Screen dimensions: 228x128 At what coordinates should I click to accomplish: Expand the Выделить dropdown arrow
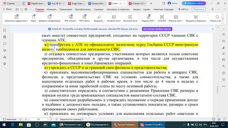pyautogui.click(x=104, y=21)
